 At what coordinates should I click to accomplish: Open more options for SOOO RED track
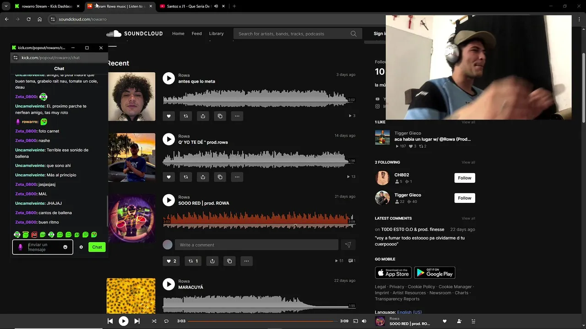click(x=247, y=261)
